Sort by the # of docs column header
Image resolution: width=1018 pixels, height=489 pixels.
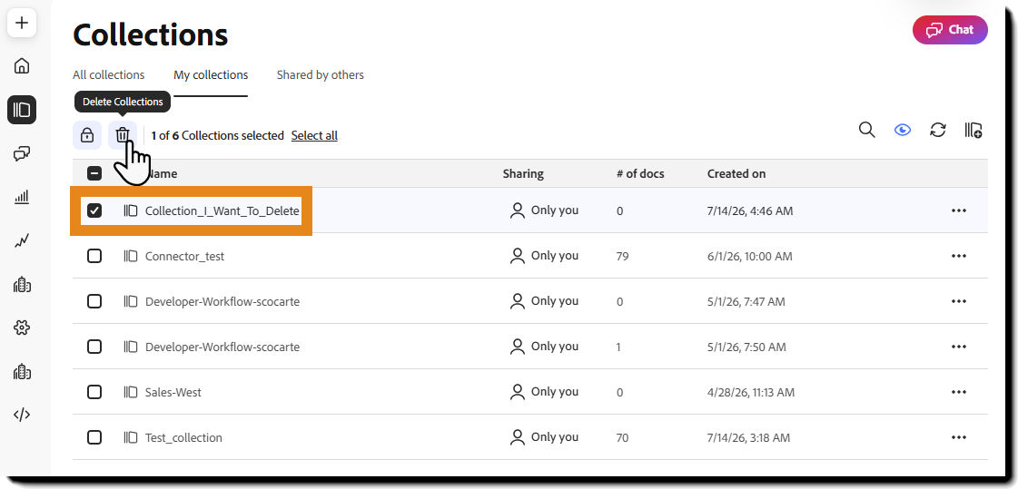click(640, 173)
